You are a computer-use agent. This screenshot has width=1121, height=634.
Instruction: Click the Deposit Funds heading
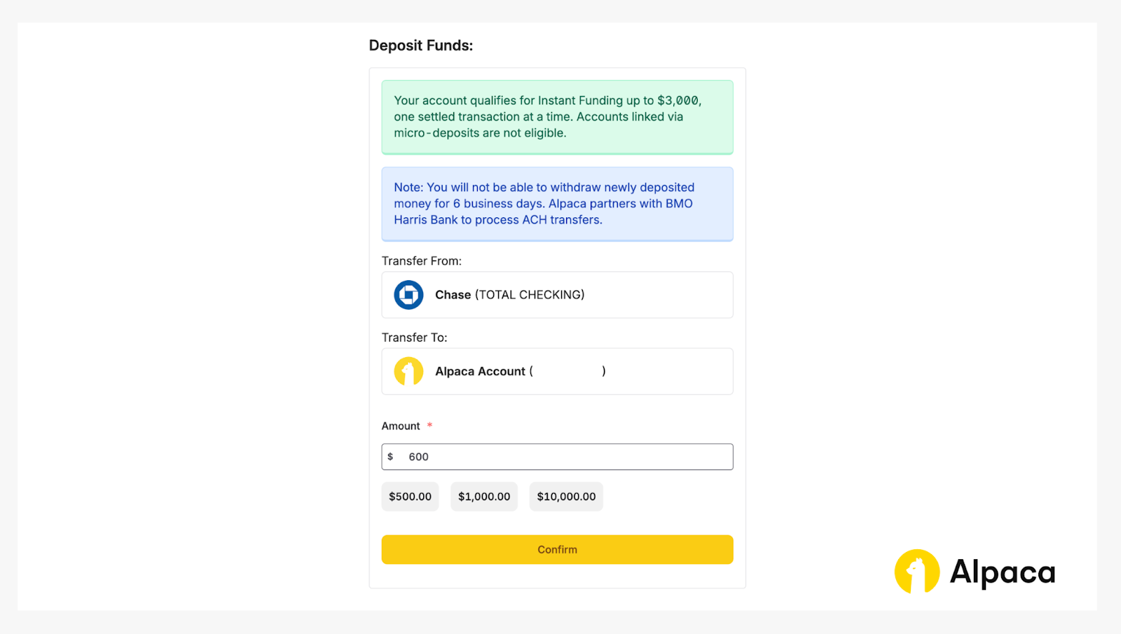coord(421,46)
